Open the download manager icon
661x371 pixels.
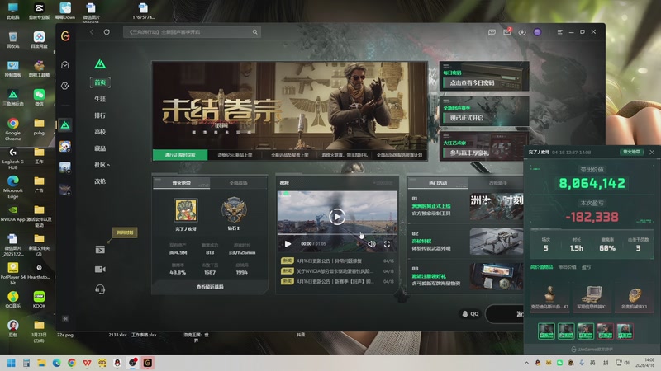click(x=522, y=32)
